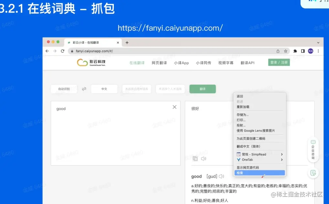Go back with the browser back arrow

[x=47, y=51]
